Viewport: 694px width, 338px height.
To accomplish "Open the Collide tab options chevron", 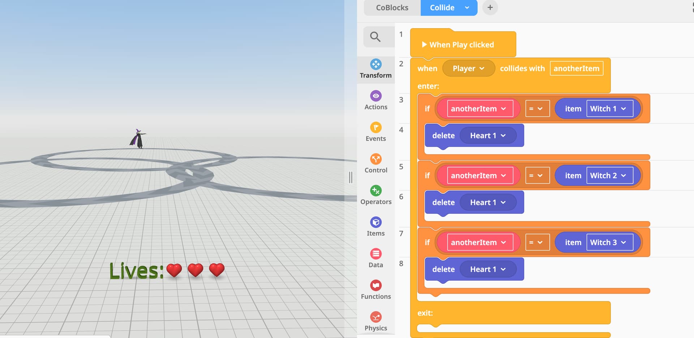I will tap(467, 8).
